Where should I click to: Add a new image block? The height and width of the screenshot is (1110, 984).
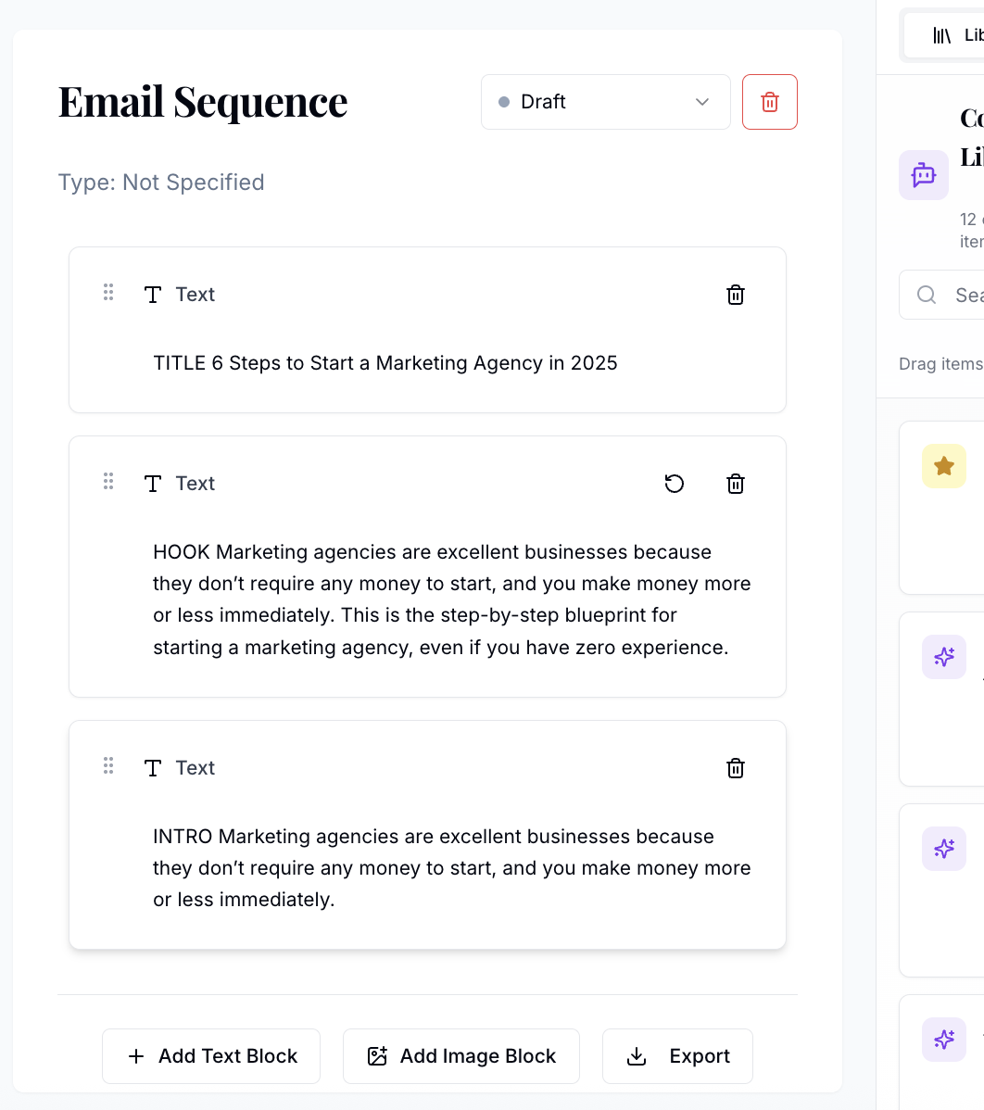[461, 1056]
